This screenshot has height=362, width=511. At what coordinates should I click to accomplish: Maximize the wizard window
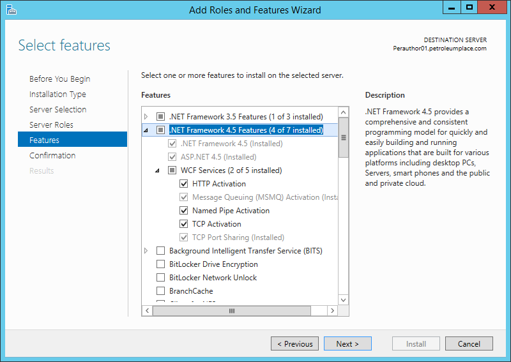click(469, 8)
